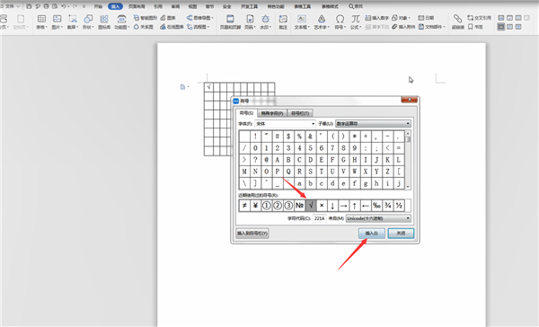Pick the letter Q in symbol grid
Viewport: 539px width, 327px height.
click(288, 172)
